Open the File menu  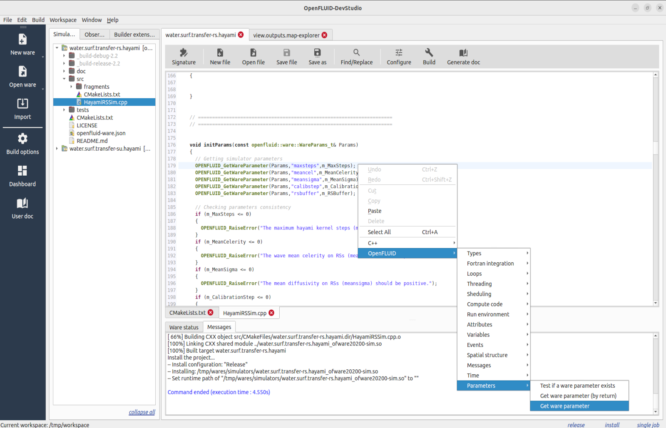[7, 20]
